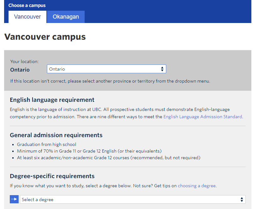Follow the choosing a degree link
The width and height of the screenshot is (258, 209).
pos(196,186)
